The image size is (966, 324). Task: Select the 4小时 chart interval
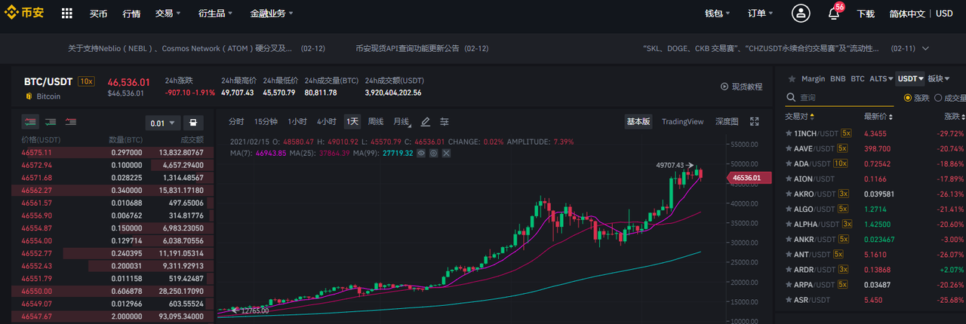pos(327,121)
